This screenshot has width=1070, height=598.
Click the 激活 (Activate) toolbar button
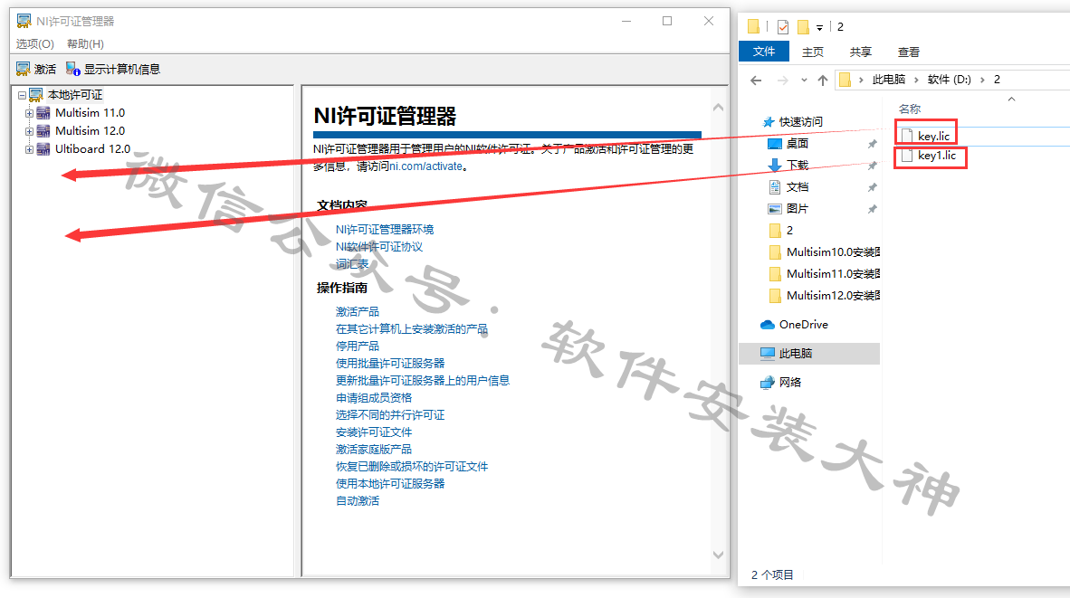pyautogui.click(x=36, y=69)
